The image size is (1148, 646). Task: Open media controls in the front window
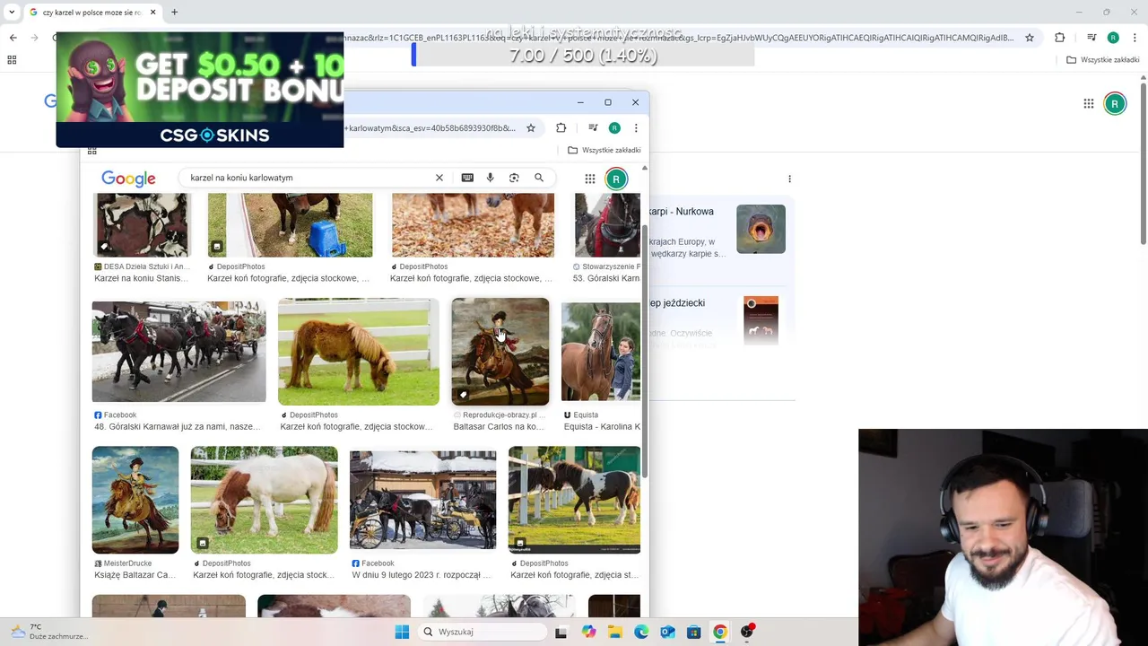coord(592,127)
